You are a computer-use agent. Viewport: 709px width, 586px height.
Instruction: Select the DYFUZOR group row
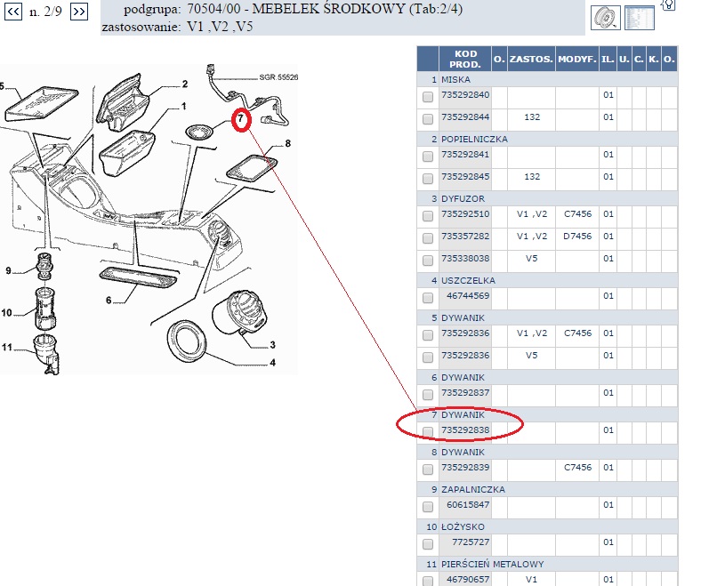(x=547, y=199)
